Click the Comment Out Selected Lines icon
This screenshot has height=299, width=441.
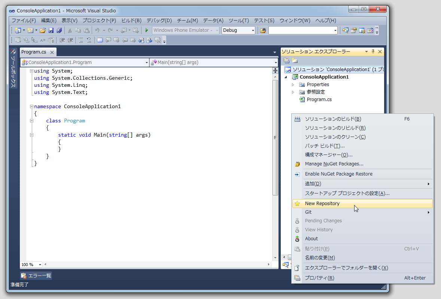coord(81,40)
